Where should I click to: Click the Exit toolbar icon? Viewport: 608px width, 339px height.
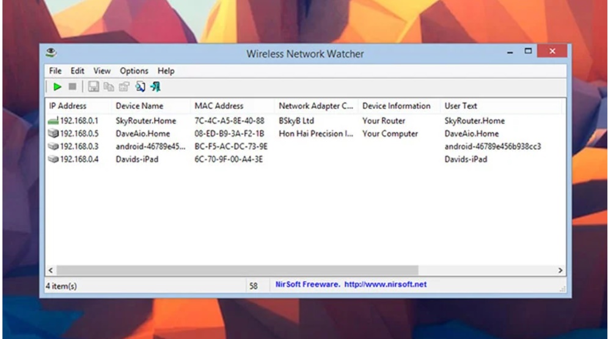coord(155,86)
